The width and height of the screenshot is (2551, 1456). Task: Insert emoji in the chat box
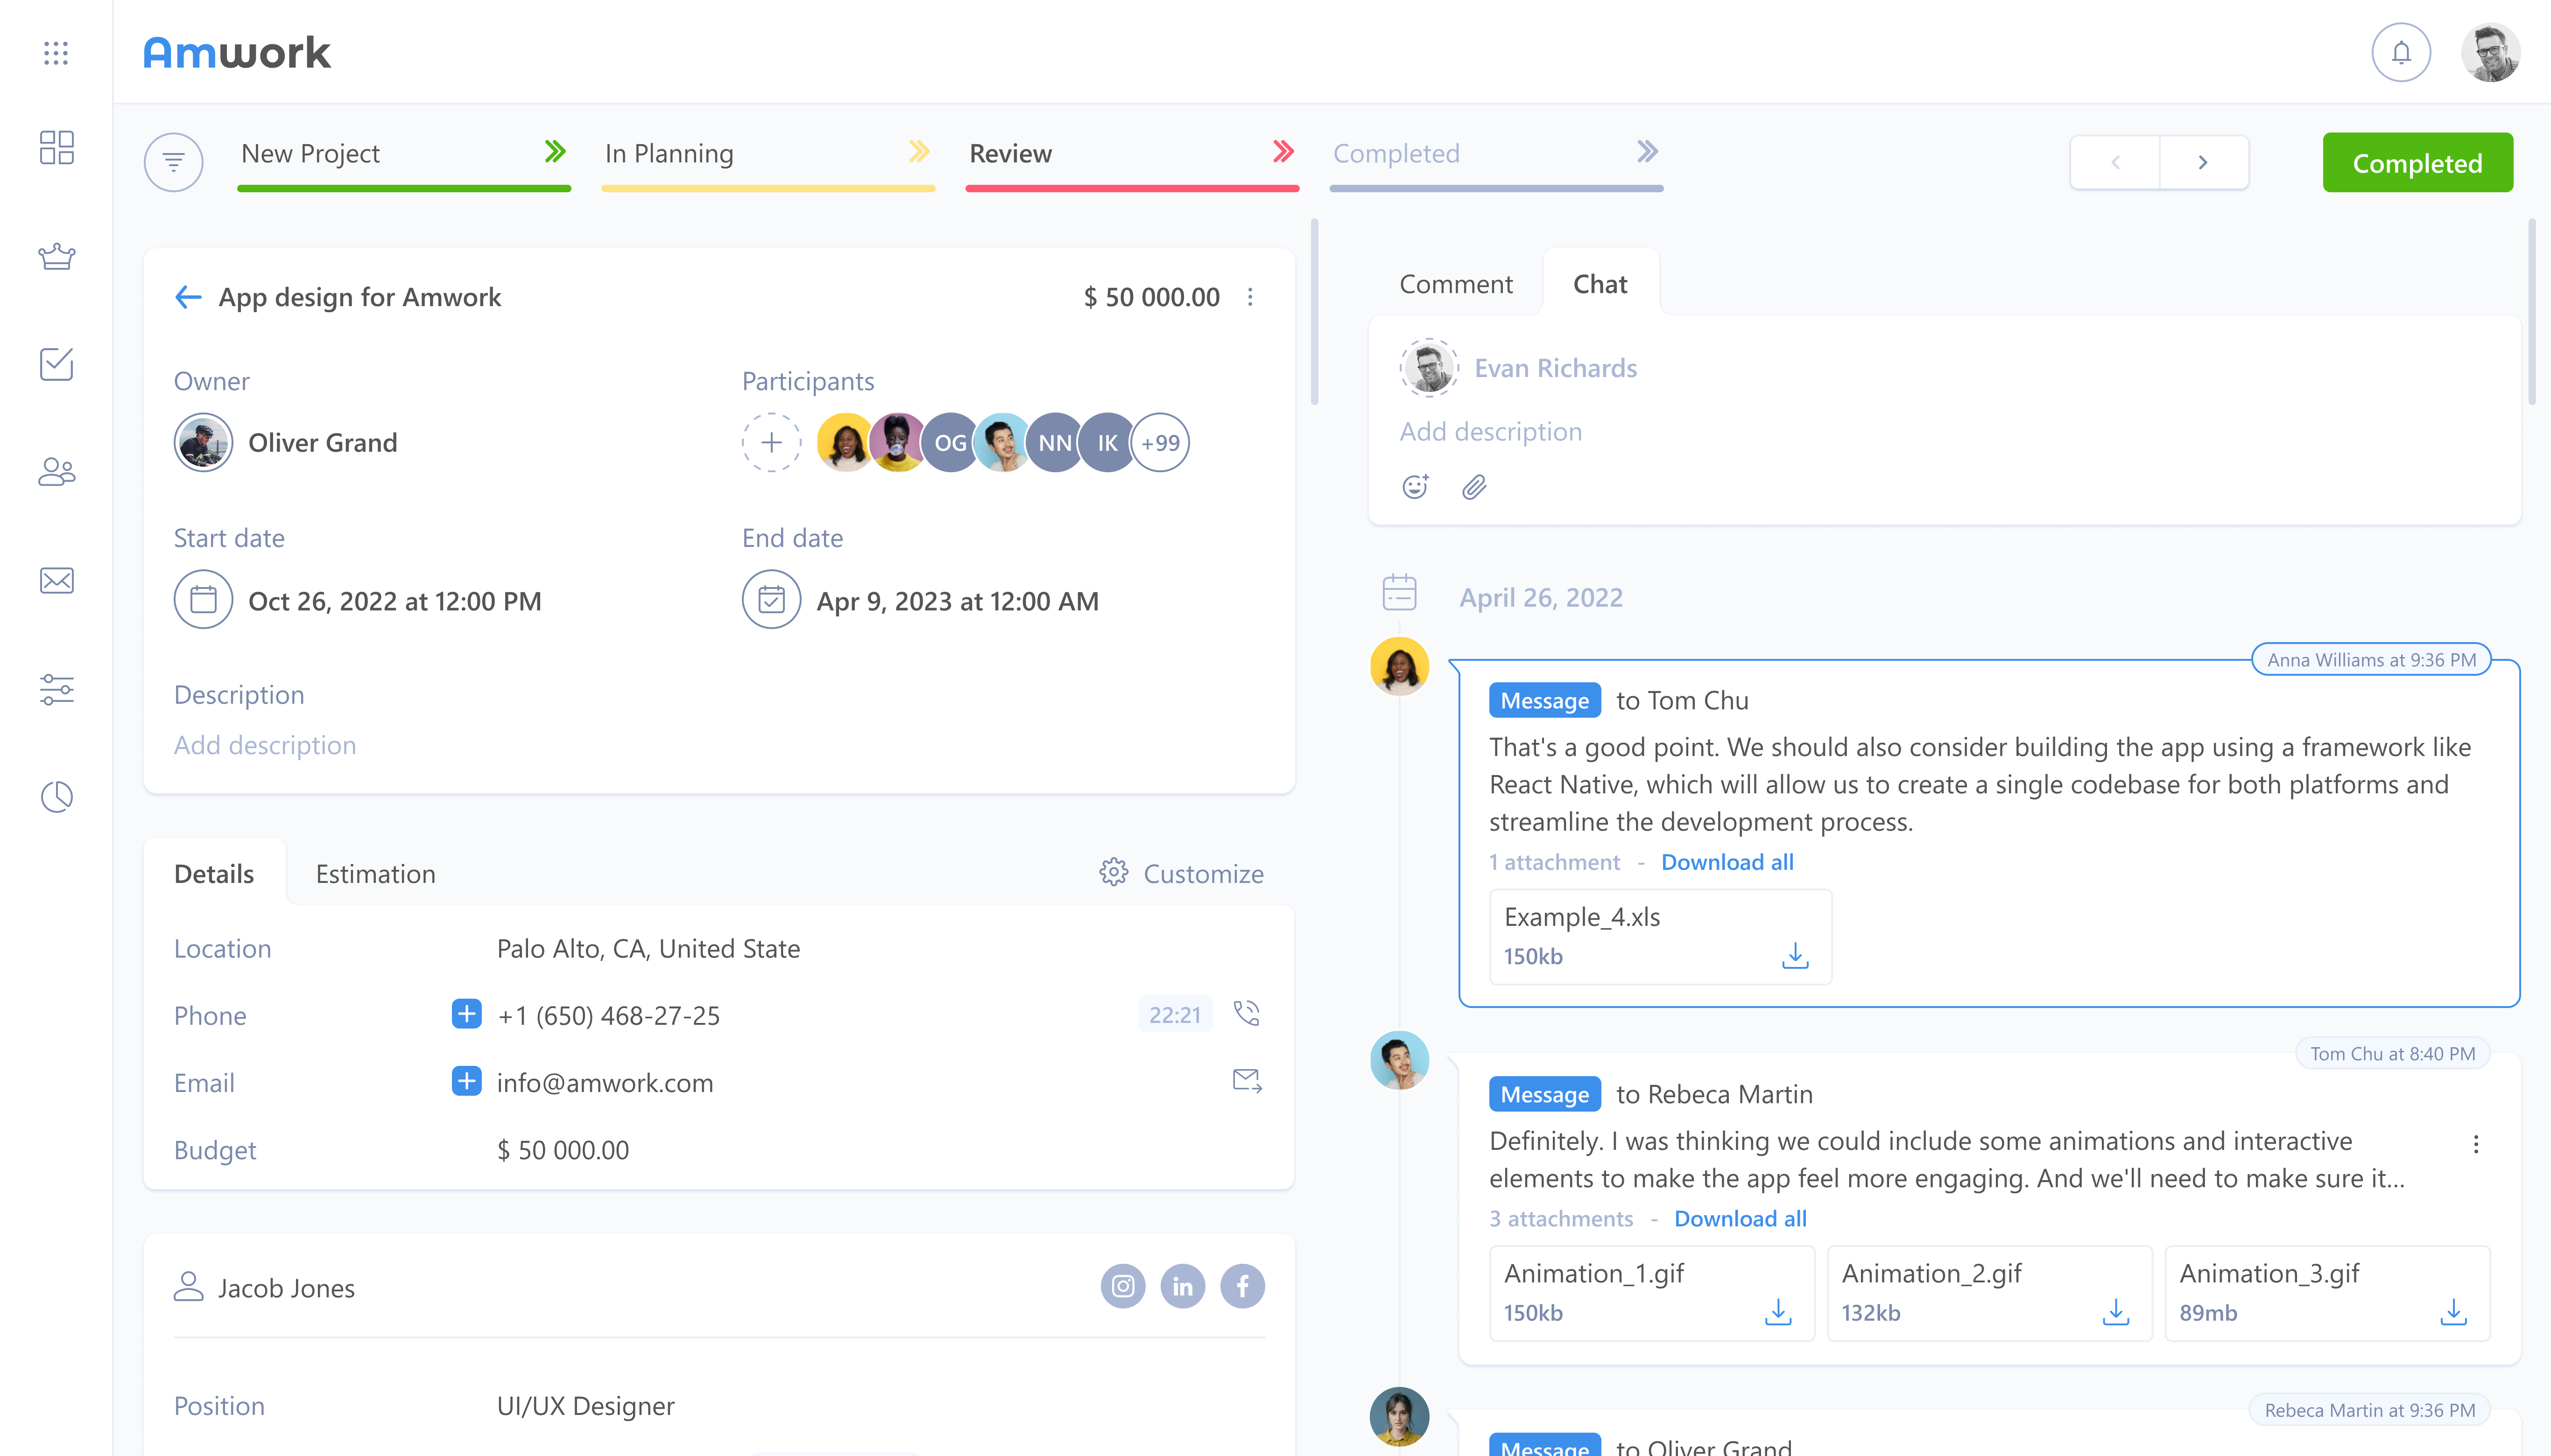tap(1416, 487)
